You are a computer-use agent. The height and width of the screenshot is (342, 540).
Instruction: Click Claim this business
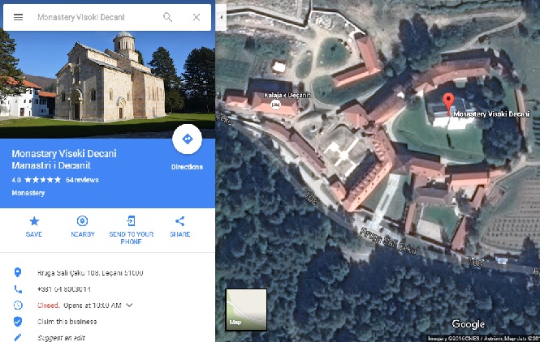67,322
